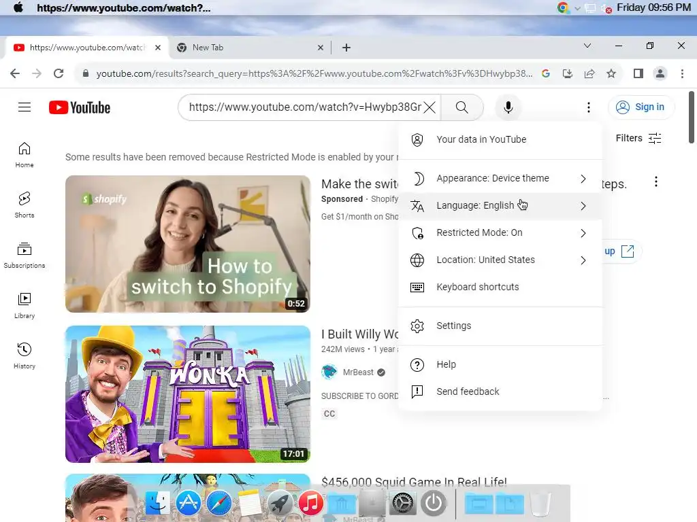Screen dimensions: 697x522
Task: Open a new Chrome tab
Action: pyautogui.click(x=346, y=48)
